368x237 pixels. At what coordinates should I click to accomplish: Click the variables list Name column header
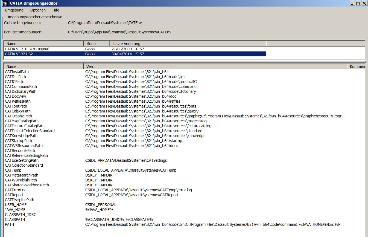pyautogui.click(x=43, y=67)
